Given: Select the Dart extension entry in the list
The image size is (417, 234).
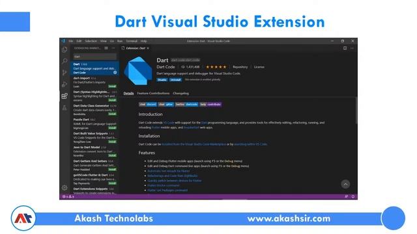Looking at the screenshot, I should click(x=94, y=68).
